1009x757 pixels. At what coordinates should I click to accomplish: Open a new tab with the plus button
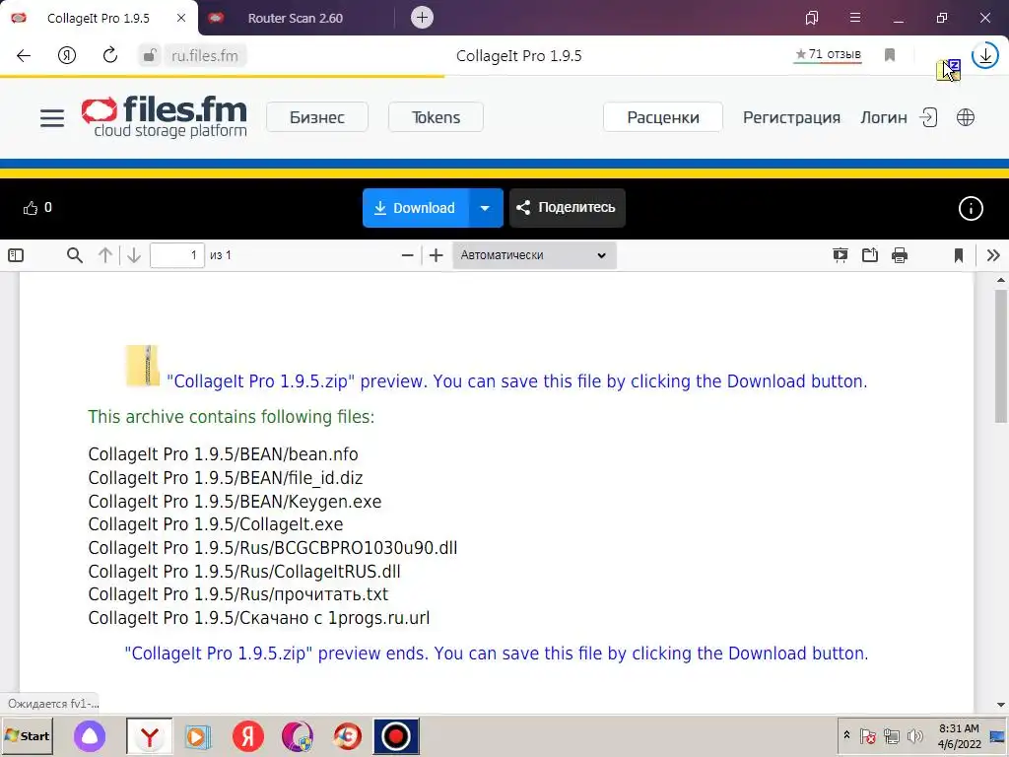pyautogui.click(x=422, y=18)
